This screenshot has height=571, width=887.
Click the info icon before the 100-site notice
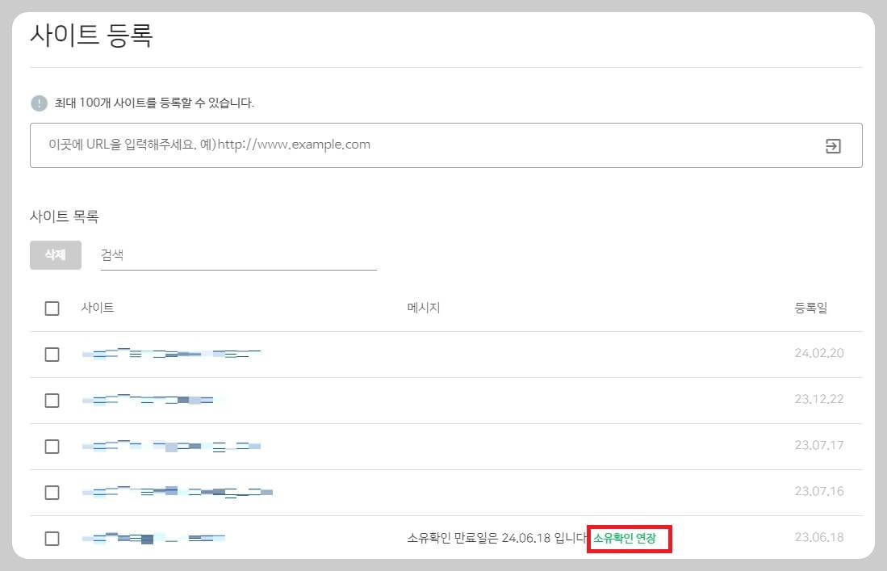39,103
